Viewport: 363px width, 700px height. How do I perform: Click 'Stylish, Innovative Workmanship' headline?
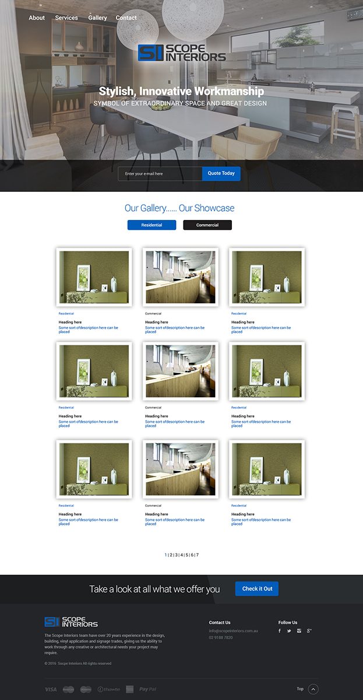pyautogui.click(x=181, y=92)
